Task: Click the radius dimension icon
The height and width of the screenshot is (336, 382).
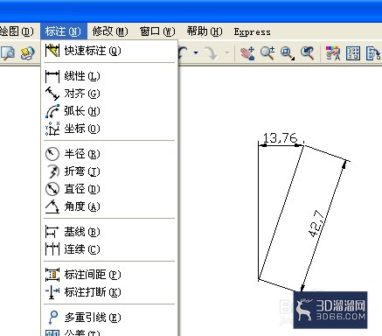Action: (x=52, y=154)
